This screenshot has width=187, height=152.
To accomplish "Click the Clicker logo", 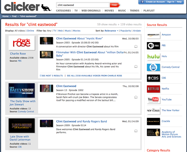I will tap(28, 7).
